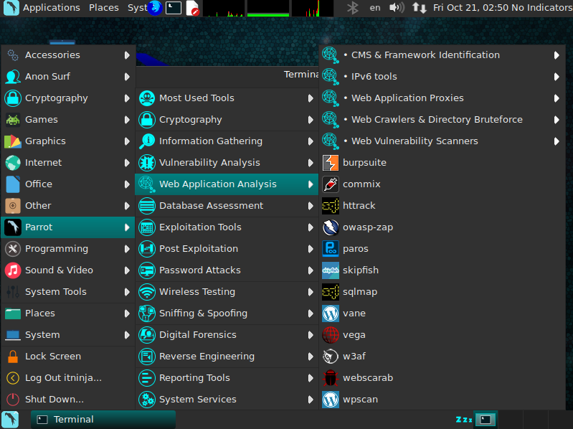
Task: Click the w3af icon
Action: (x=331, y=357)
